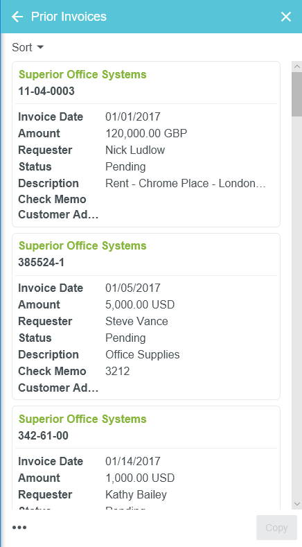Click the vertical scrollbar thumb
The height and width of the screenshot is (547, 302).
click(x=297, y=94)
